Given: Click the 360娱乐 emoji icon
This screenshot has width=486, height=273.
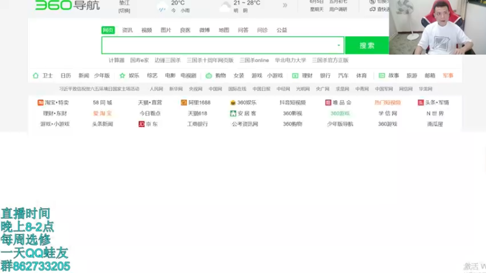Looking at the screenshot, I should coord(233,103).
